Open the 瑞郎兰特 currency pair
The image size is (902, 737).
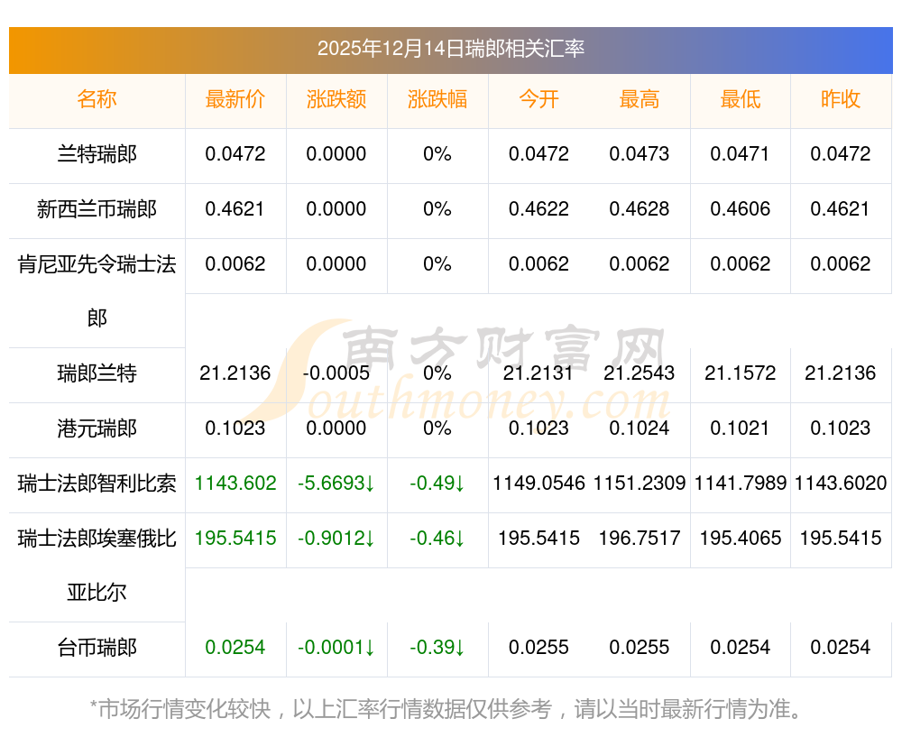97,373
